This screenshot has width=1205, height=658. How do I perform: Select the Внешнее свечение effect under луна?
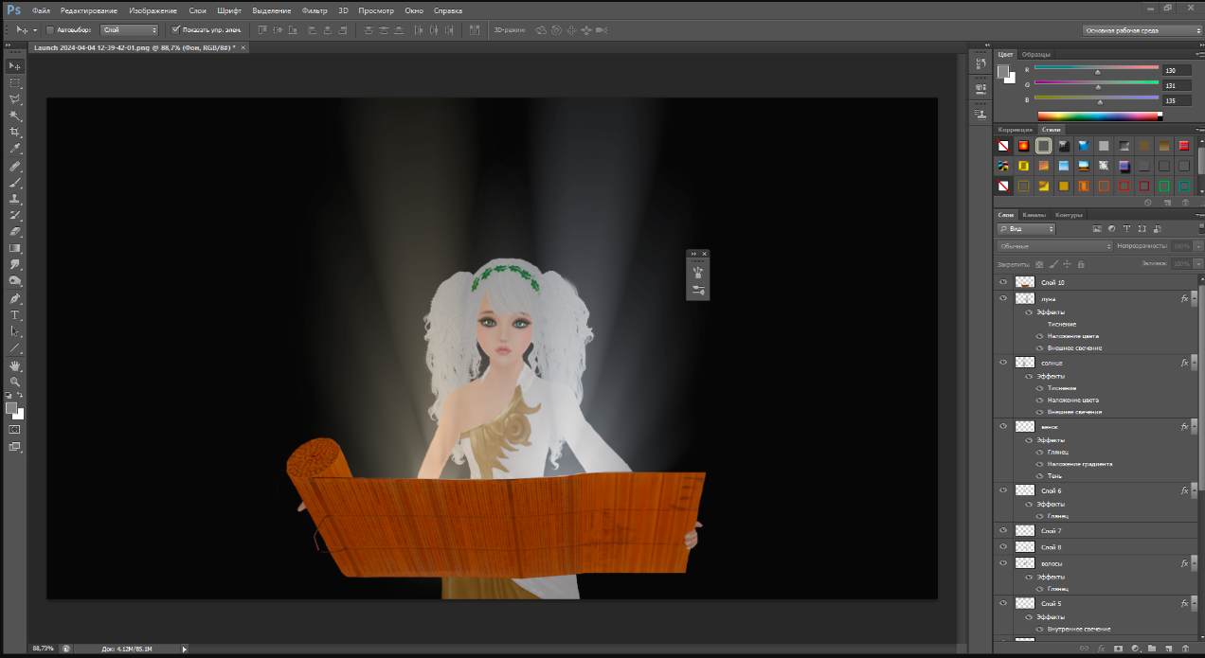1075,347
